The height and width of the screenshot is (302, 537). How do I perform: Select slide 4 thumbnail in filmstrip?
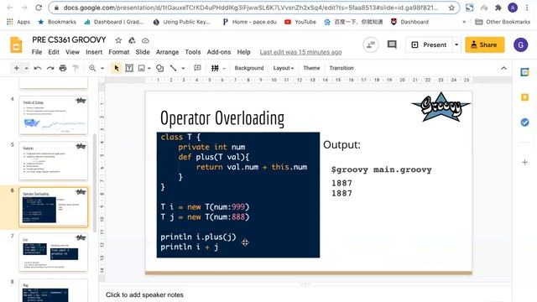click(53, 116)
